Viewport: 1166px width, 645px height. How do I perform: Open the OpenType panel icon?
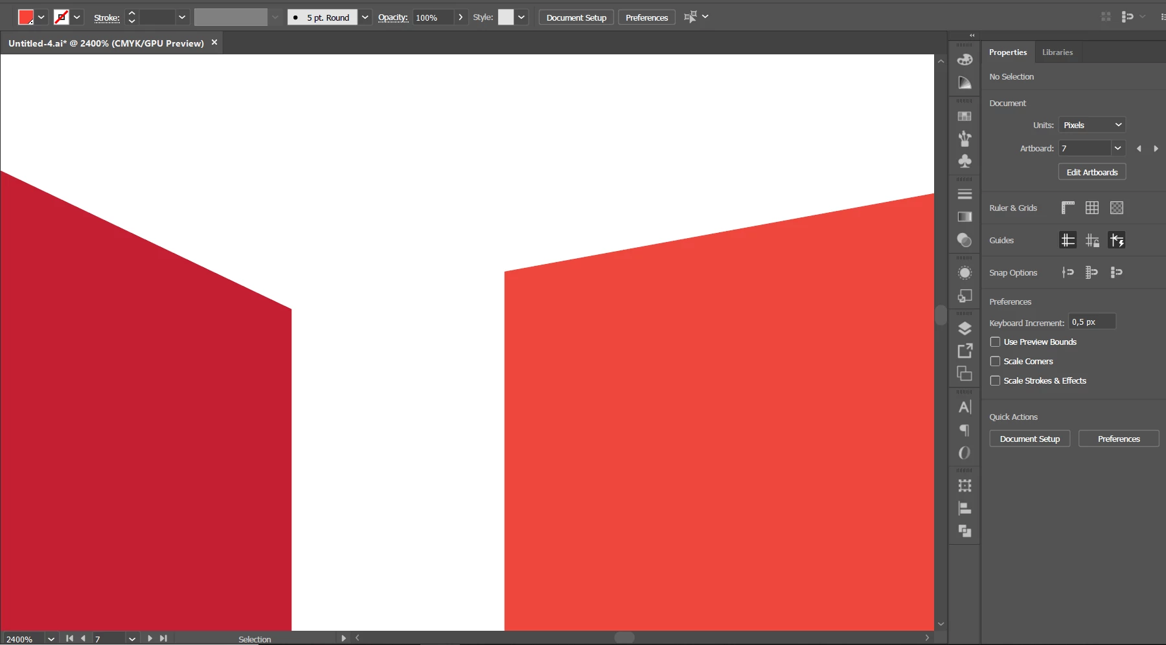(x=965, y=453)
